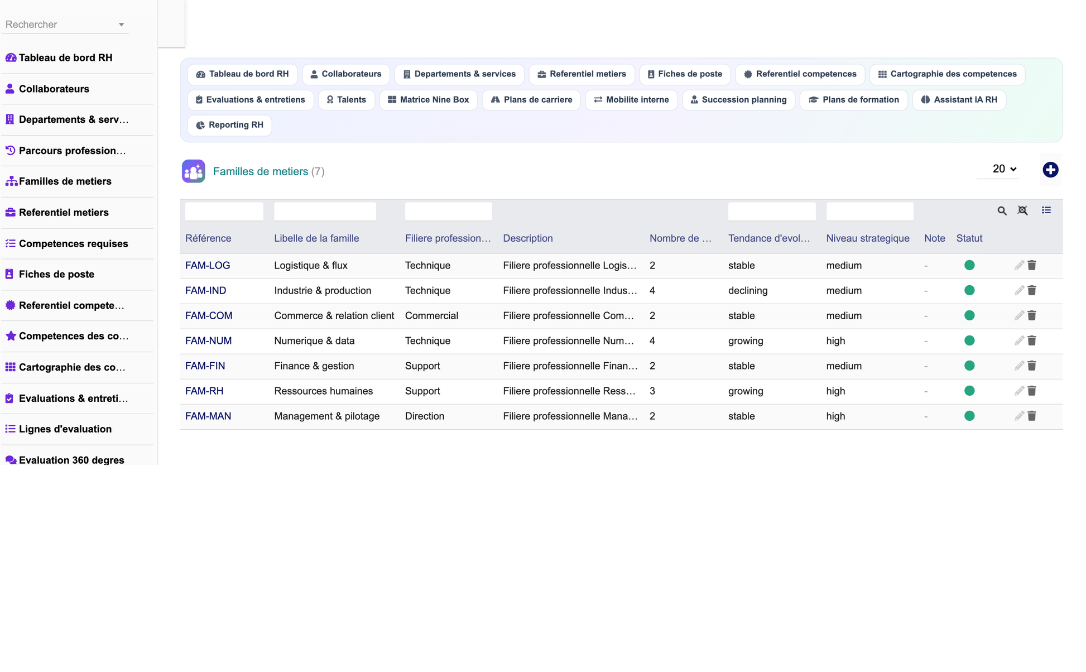Click the 'declining' tendance cell
The width and height of the screenshot is (1086, 672).
pyautogui.click(x=748, y=290)
